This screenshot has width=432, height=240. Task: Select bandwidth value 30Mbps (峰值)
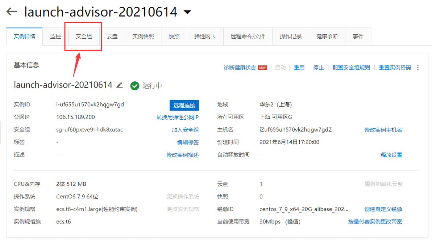pyautogui.click(x=280, y=222)
